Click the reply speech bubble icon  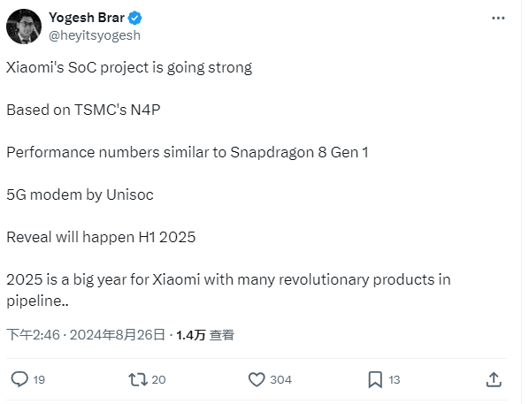(19, 379)
